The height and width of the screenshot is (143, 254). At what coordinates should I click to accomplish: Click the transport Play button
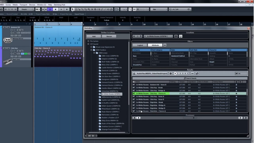pyautogui.click(x=61, y=10)
